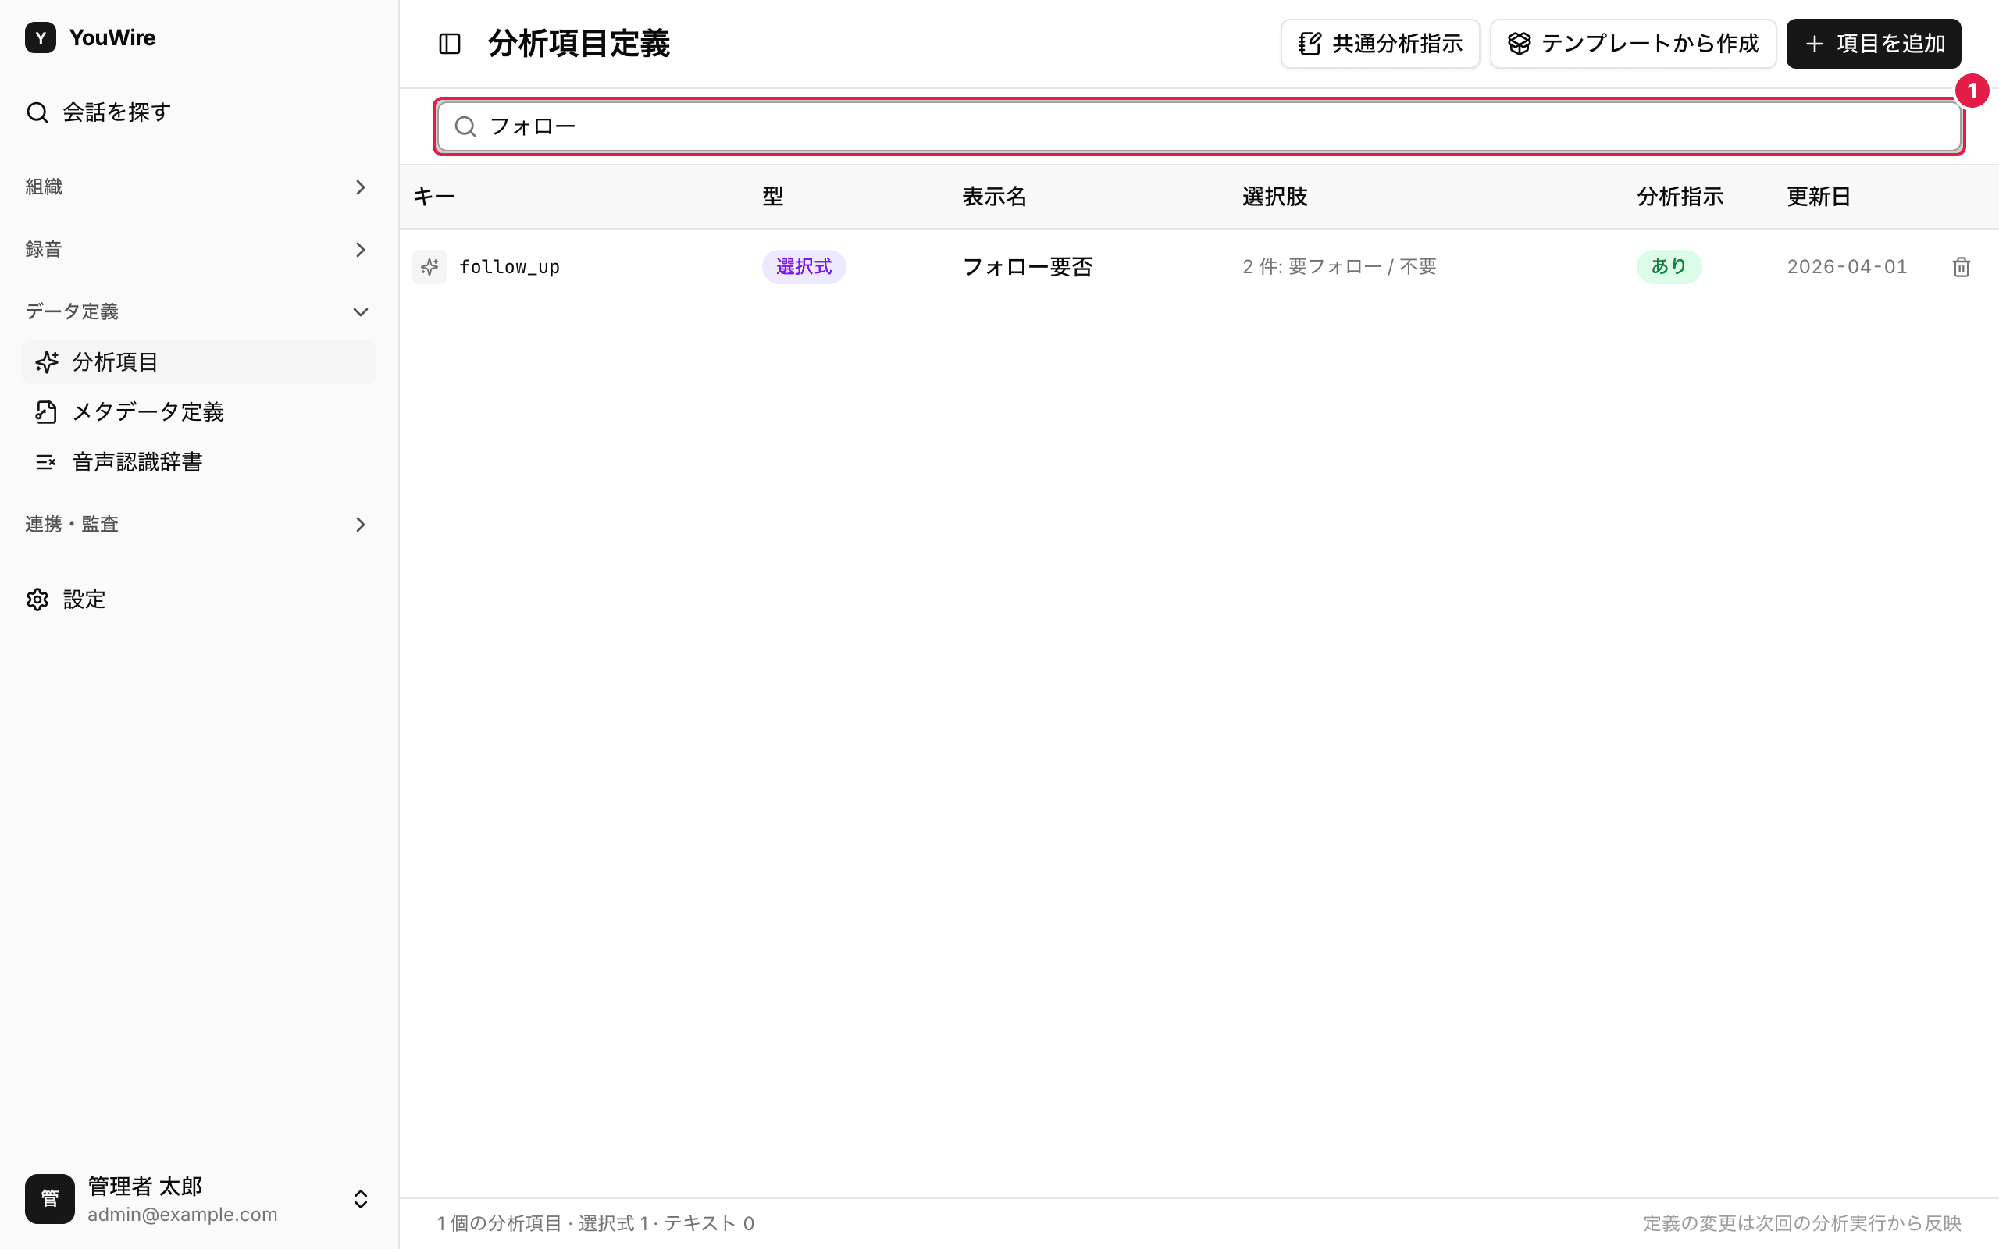Click the あり badge
Screen dimensions: 1999x1249
click(x=1669, y=267)
